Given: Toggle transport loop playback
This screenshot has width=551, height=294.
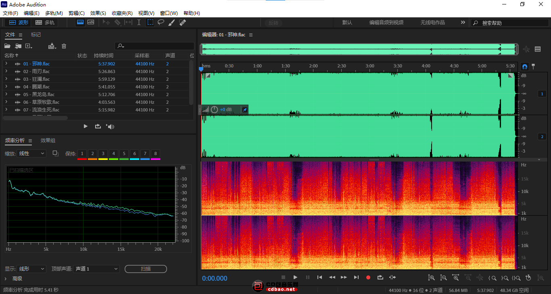Looking at the screenshot, I should pos(380,277).
